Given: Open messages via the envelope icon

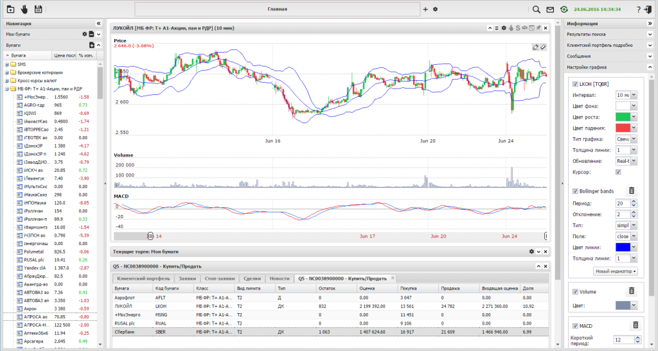Looking at the screenshot, I should click(x=550, y=10).
